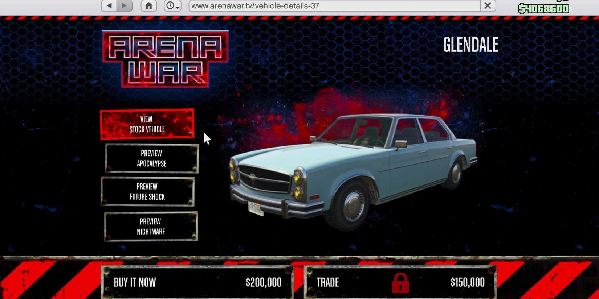The height and width of the screenshot is (299, 599).
Task: Go back using the browser back arrow
Action: coord(109,6)
